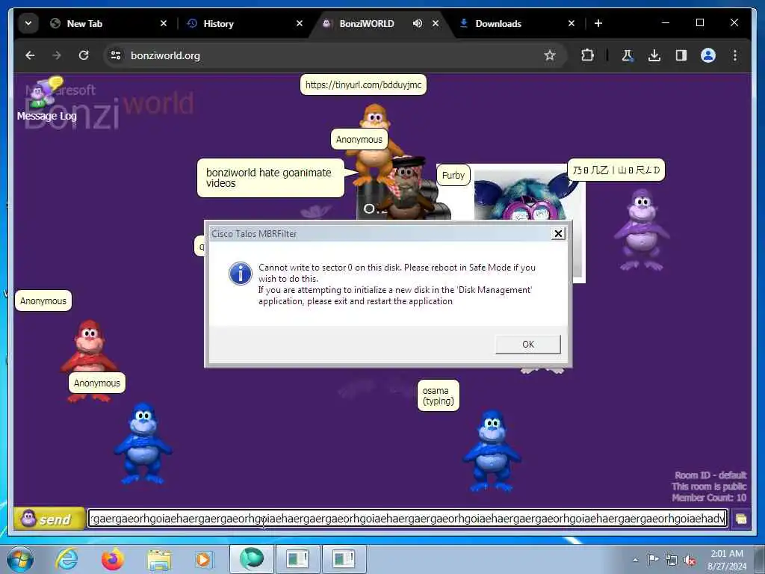
Task: Click the orange Anonymous Bonzi character
Action: pos(374,146)
